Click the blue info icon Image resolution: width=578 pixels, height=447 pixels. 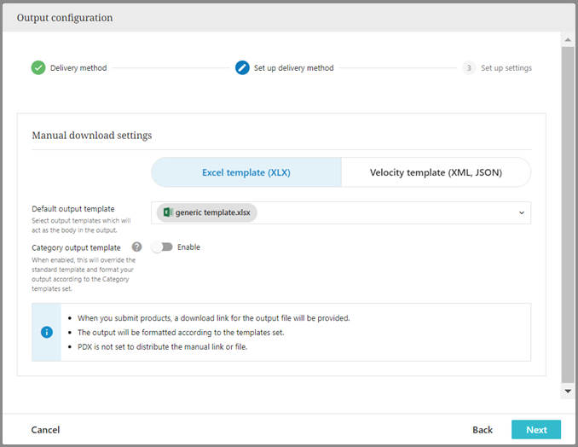[x=47, y=332]
